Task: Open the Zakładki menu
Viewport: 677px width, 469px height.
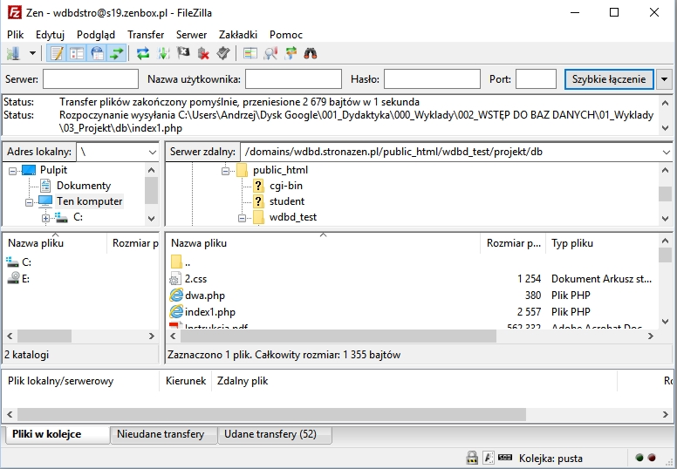Action: point(238,35)
